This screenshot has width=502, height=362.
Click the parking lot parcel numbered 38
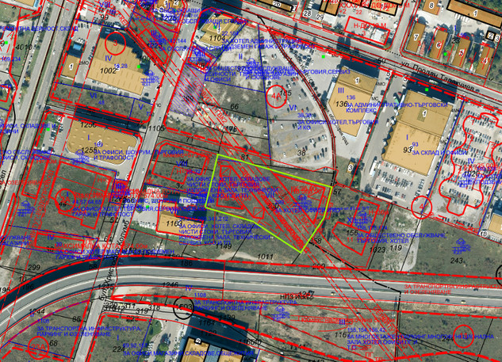tap(301, 151)
